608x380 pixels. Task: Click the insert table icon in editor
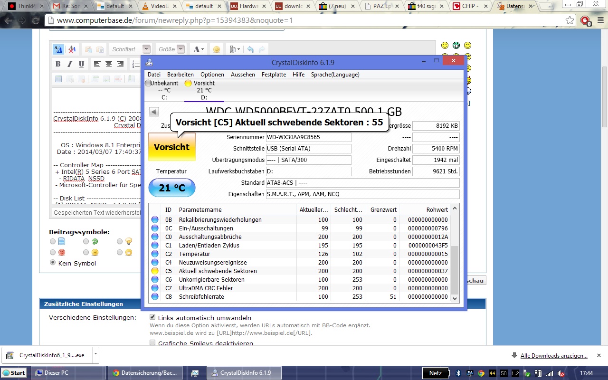pyautogui.click(x=58, y=79)
